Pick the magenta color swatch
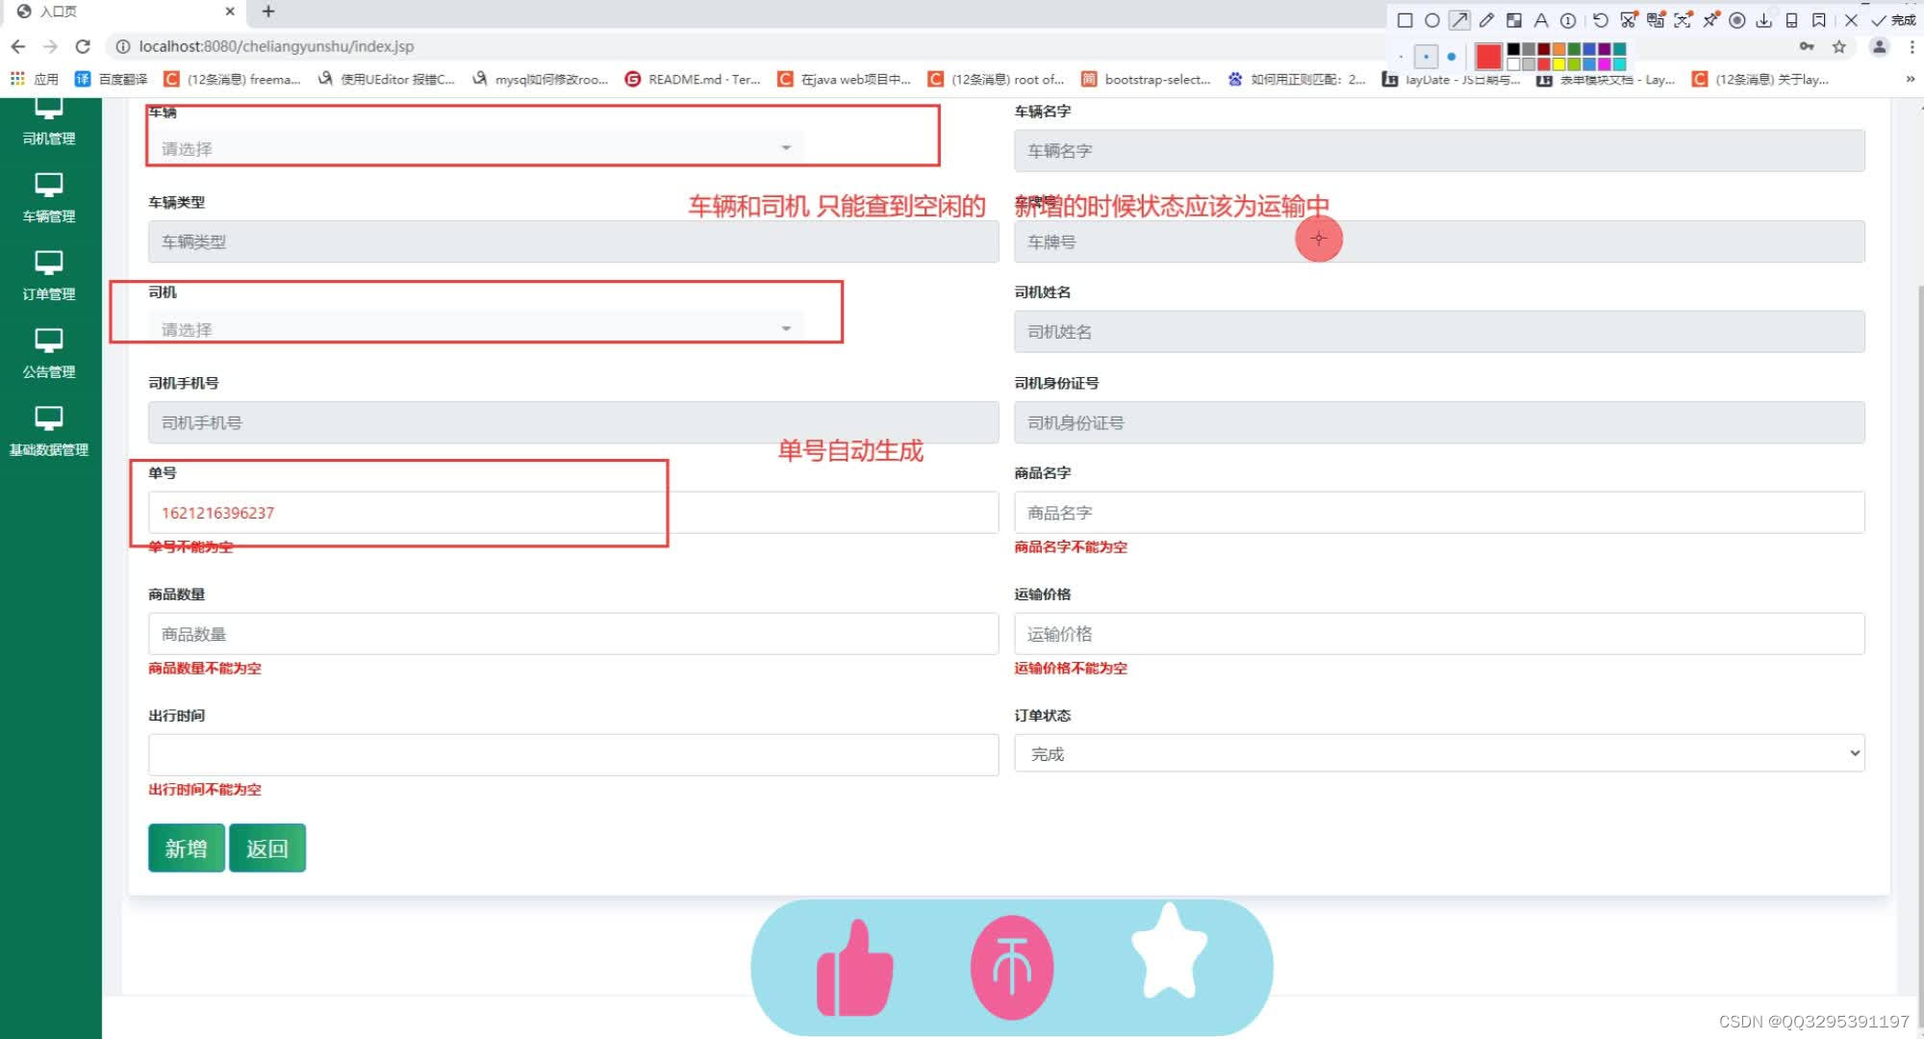The image size is (1924, 1039). [x=1604, y=63]
